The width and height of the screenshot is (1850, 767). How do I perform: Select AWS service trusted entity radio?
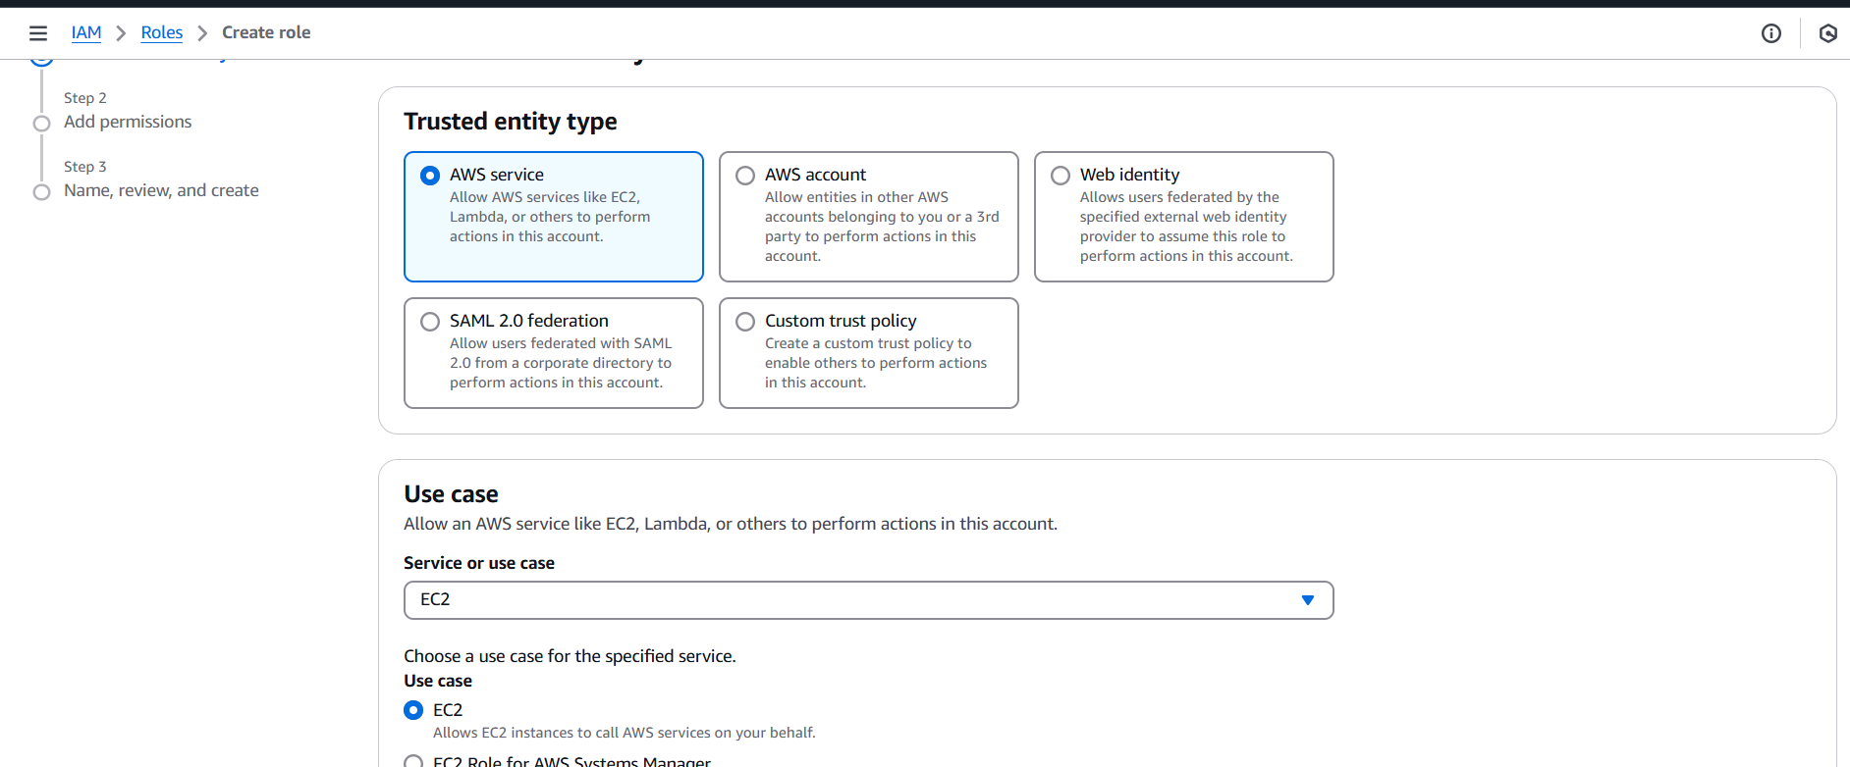click(430, 176)
